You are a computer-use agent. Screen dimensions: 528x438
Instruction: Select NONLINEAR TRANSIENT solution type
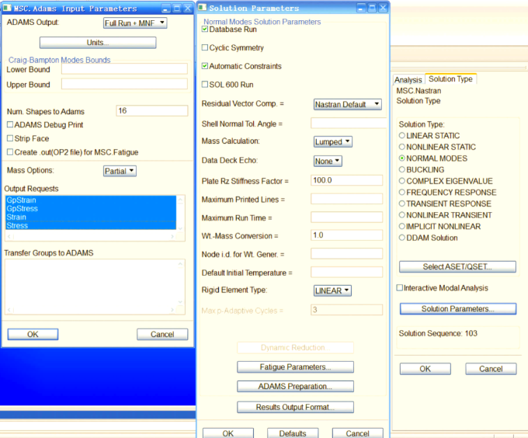point(401,215)
